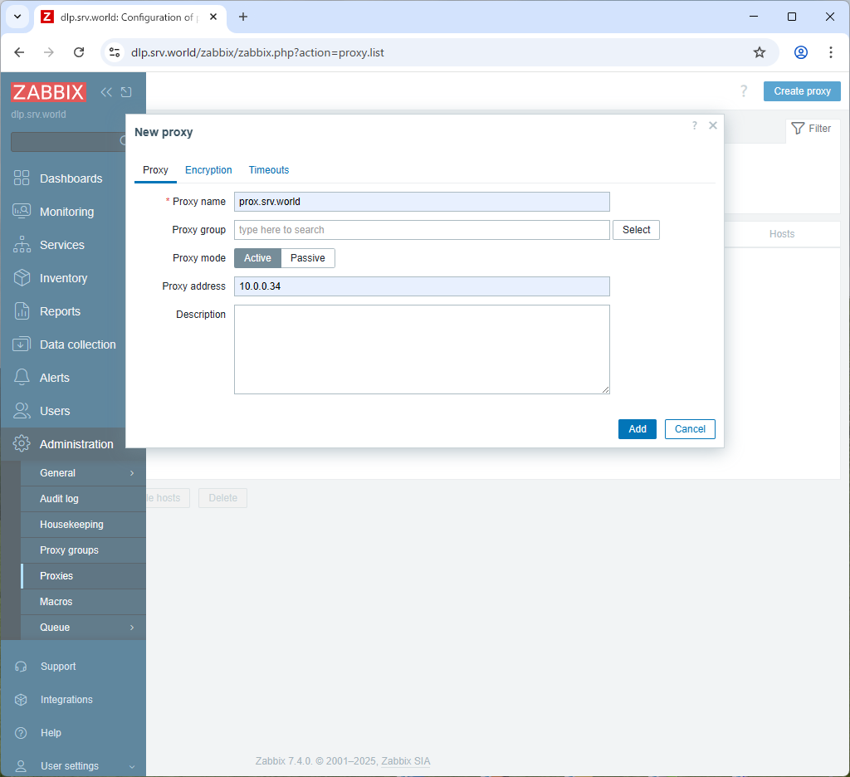Click the sidebar hide toggle icon
Viewport: 850px width, 777px height.
(126, 92)
